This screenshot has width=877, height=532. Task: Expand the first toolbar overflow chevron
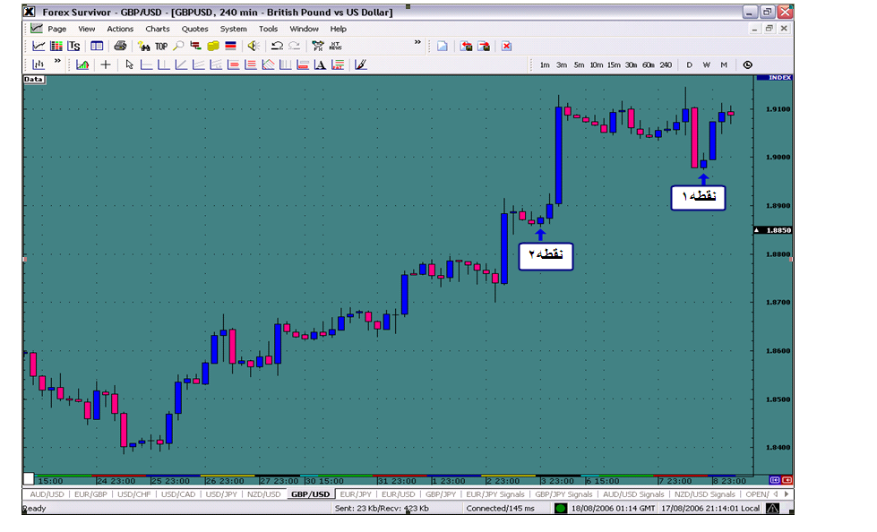coord(417,42)
